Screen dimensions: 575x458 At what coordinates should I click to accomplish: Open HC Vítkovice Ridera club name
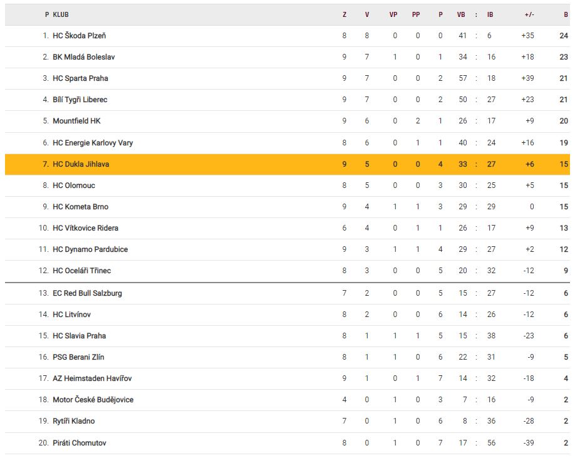(x=85, y=227)
